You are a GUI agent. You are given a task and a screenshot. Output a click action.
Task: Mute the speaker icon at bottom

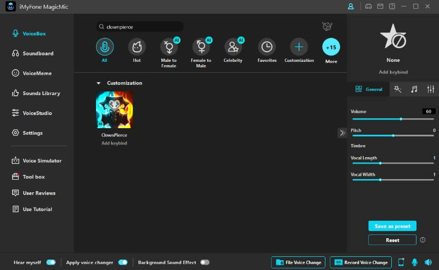click(x=429, y=262)
